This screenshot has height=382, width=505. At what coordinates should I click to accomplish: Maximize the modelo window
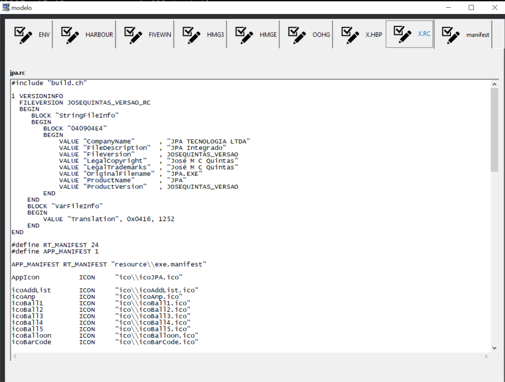pos(471,8)
